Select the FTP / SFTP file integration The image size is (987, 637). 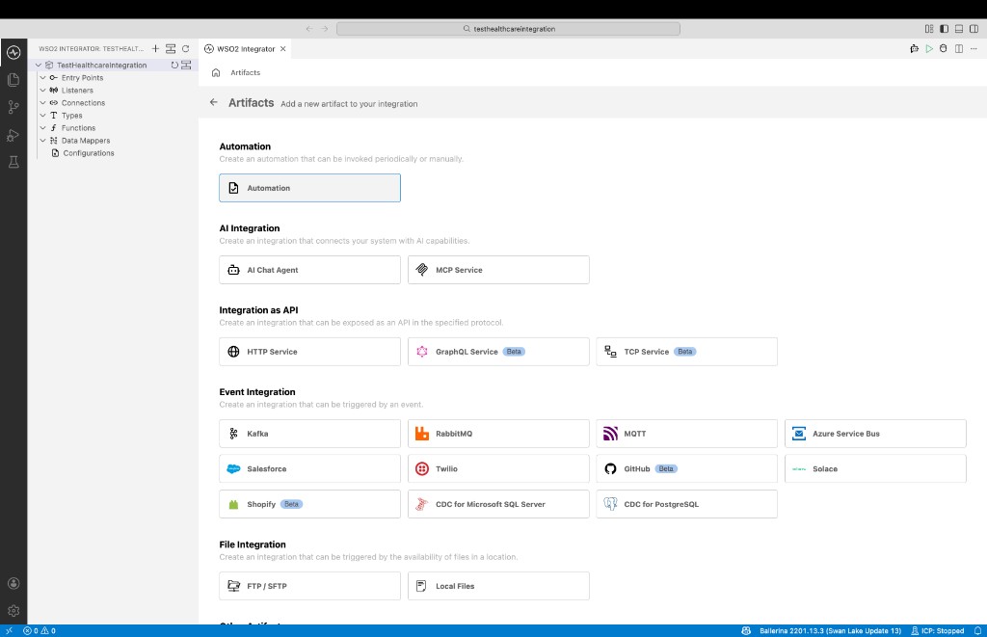pos(309,585)
